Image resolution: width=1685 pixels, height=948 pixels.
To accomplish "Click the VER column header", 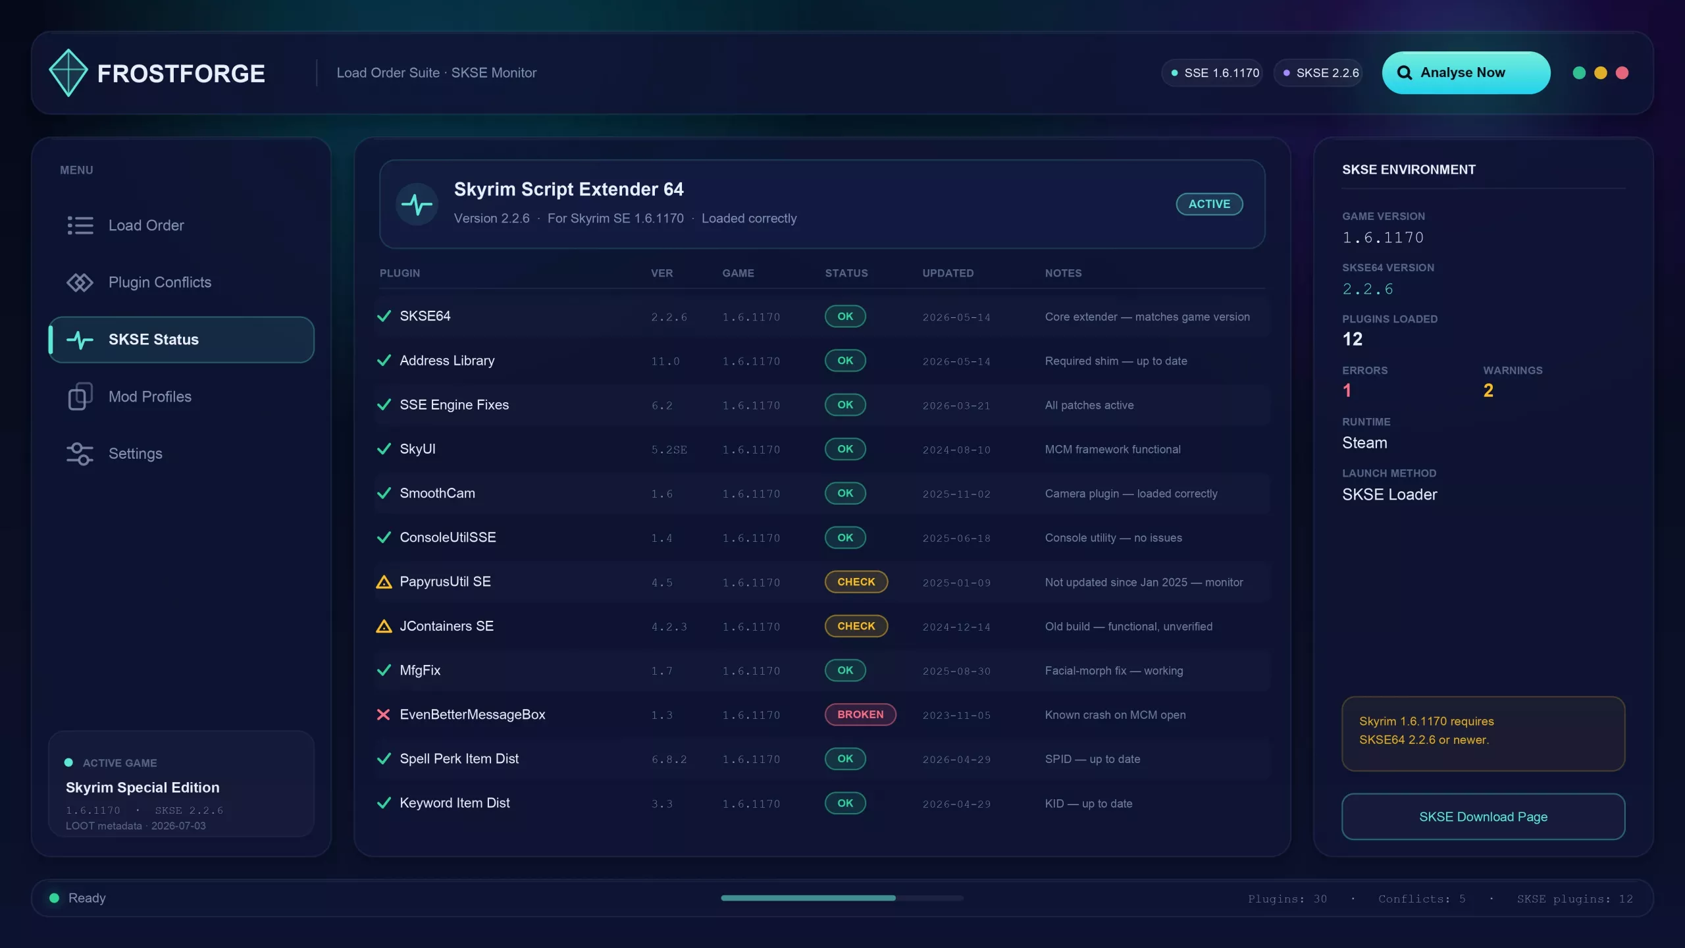I will click(661, 273).
